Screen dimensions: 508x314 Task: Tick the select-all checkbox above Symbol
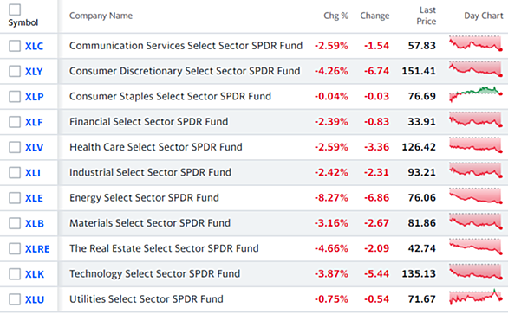(x=15, y=10)
